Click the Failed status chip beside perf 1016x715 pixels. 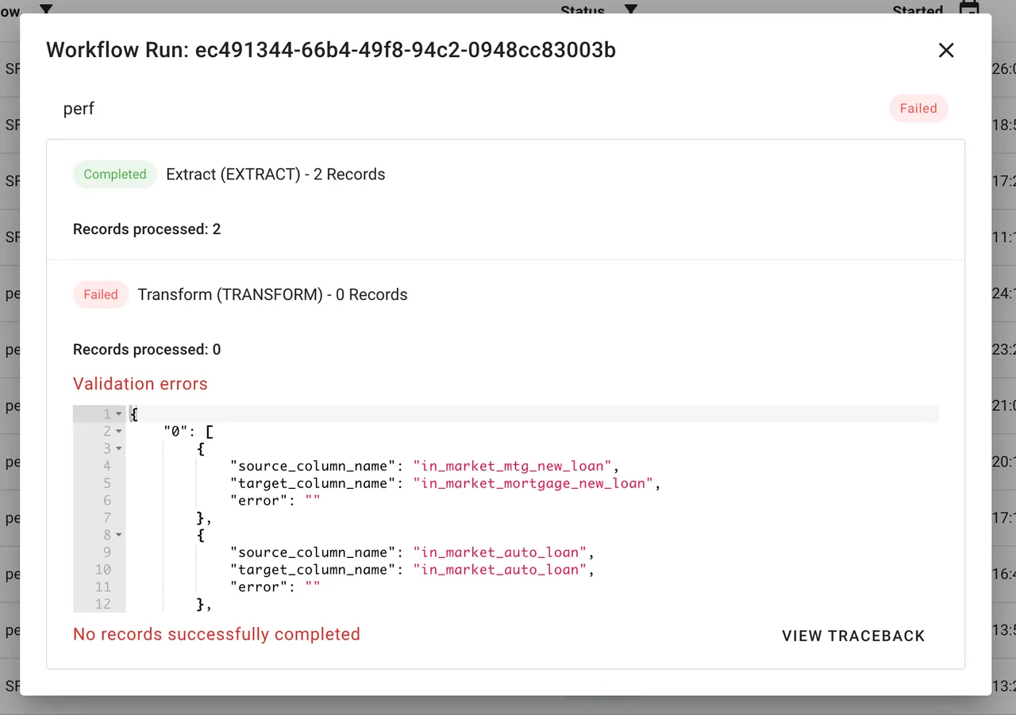[918, 109]
